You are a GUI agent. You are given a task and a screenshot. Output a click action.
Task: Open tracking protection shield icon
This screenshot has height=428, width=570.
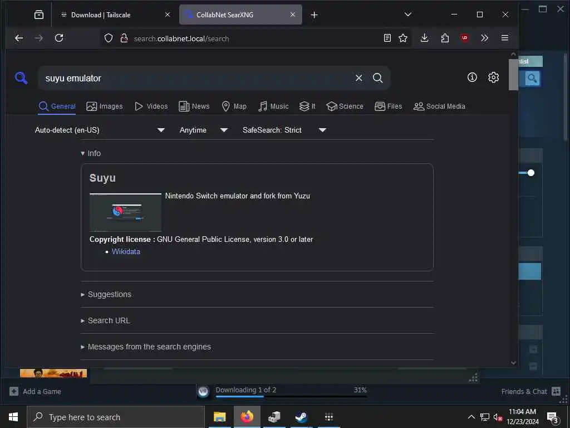pyautogui.click(x=109, y=38)
